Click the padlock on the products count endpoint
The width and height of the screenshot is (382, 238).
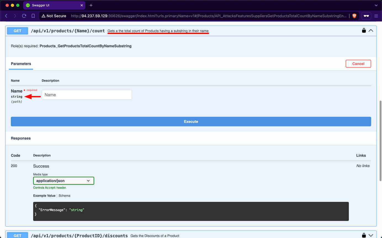tap(364, 31)
